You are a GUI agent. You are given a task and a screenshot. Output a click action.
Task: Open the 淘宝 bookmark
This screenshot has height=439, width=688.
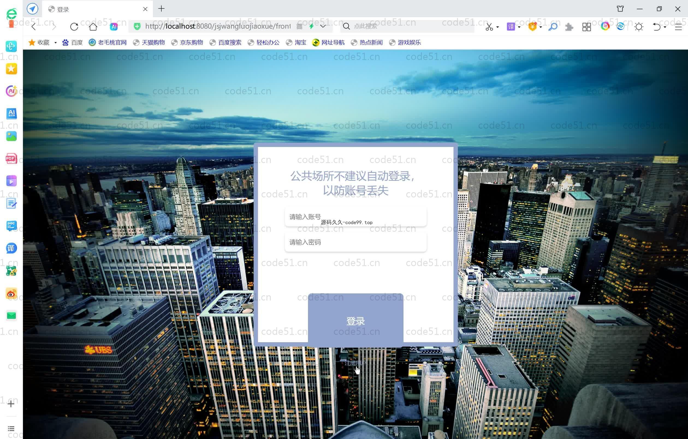296,43
